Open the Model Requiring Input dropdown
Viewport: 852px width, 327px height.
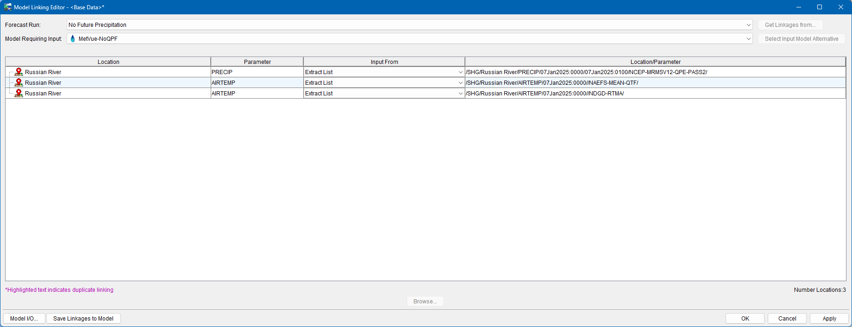[x=748, y=39]
